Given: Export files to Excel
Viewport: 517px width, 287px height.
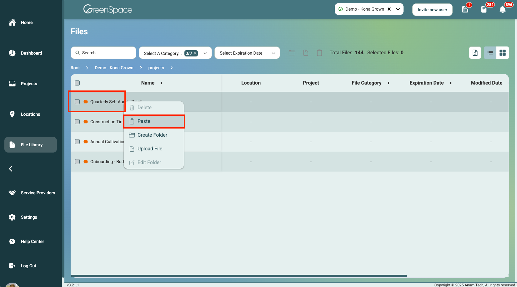Looking at the screenshot, I should pyautogui.click(x=475, y=53).
